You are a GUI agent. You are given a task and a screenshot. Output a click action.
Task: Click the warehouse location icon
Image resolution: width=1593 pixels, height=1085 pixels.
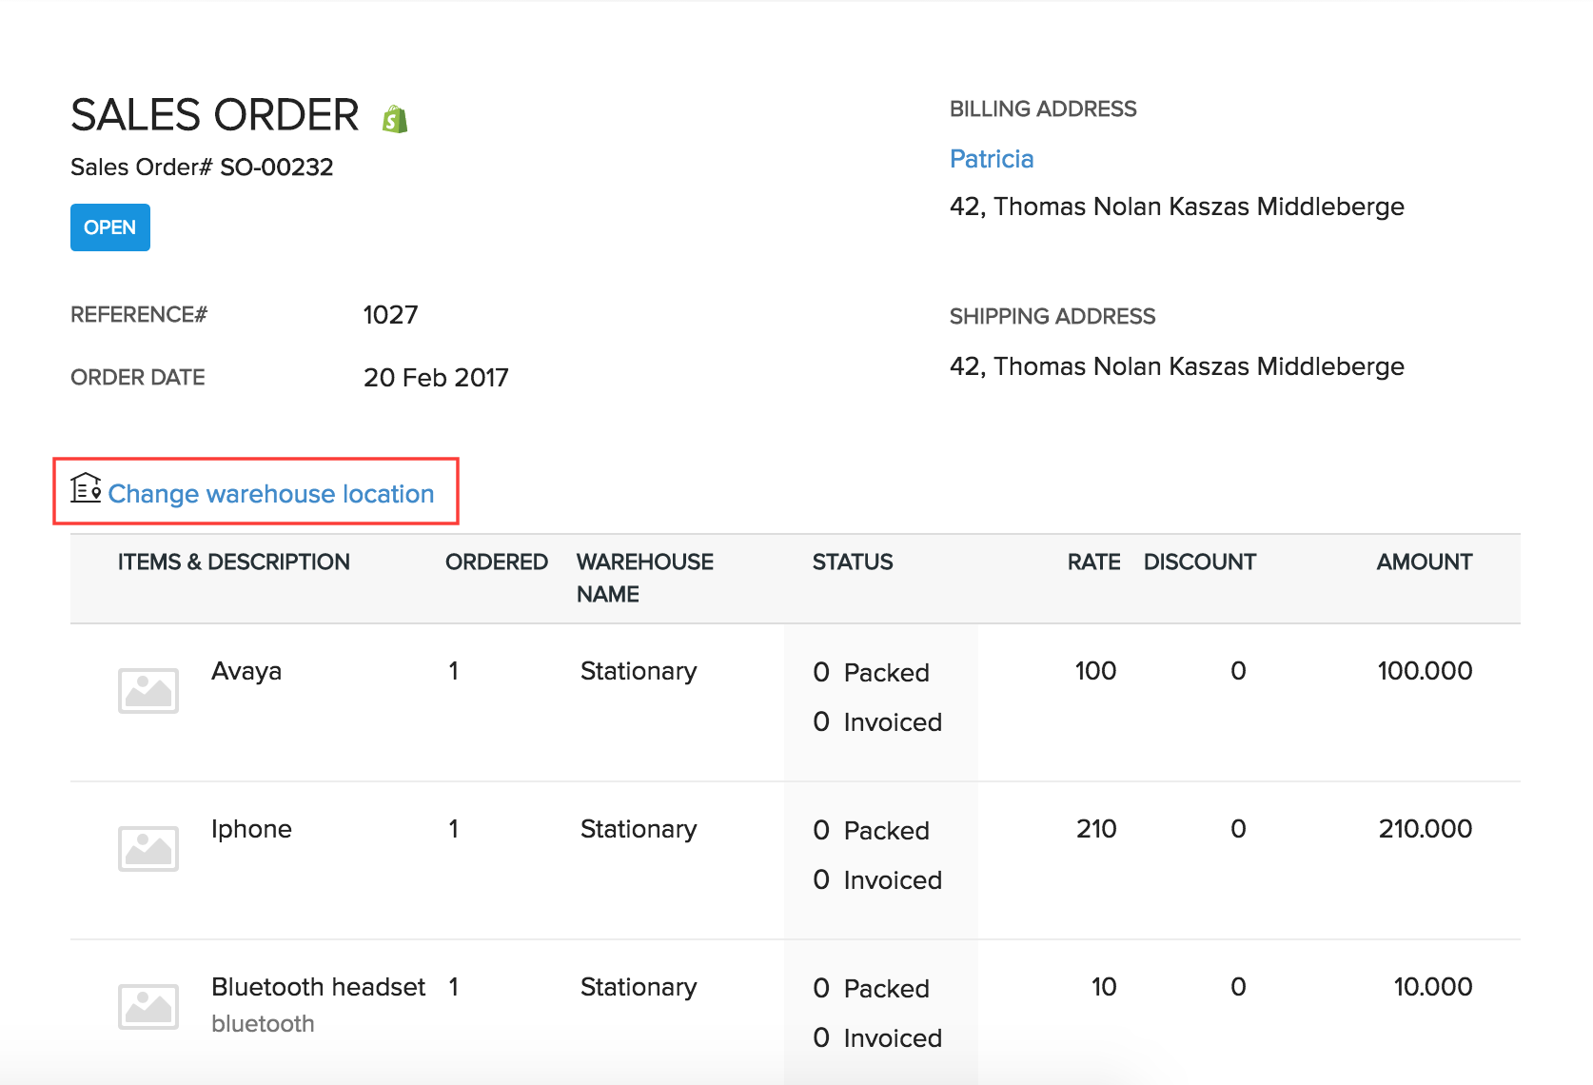(86, 488)
